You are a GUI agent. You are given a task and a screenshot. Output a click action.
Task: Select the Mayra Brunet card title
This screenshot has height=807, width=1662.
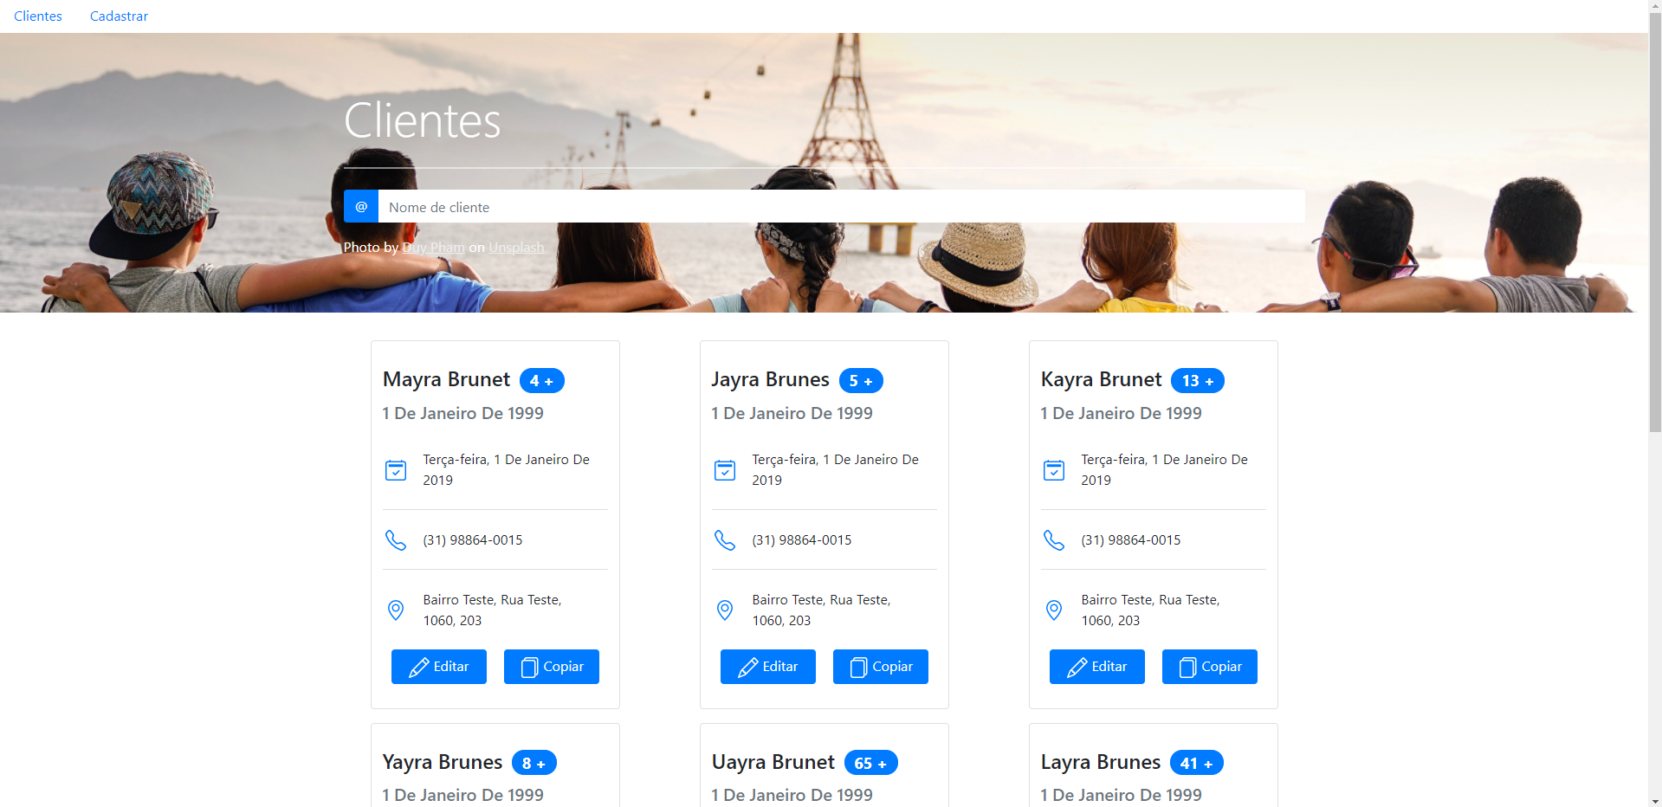(x=446, y=379)
